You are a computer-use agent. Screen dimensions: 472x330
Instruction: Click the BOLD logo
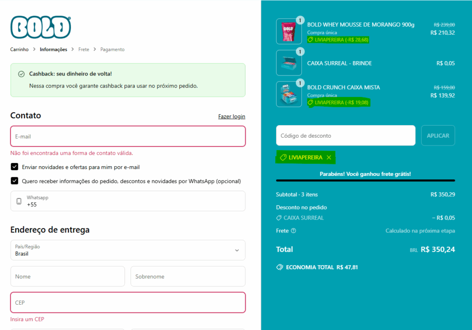point(41,27)
